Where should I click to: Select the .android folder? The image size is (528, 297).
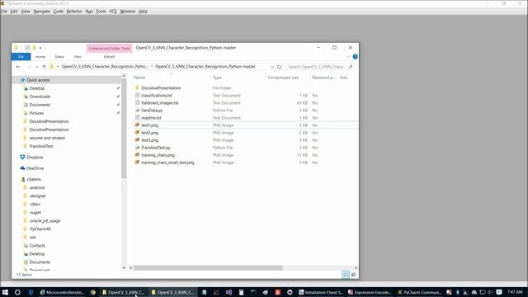tap(36, 187)
